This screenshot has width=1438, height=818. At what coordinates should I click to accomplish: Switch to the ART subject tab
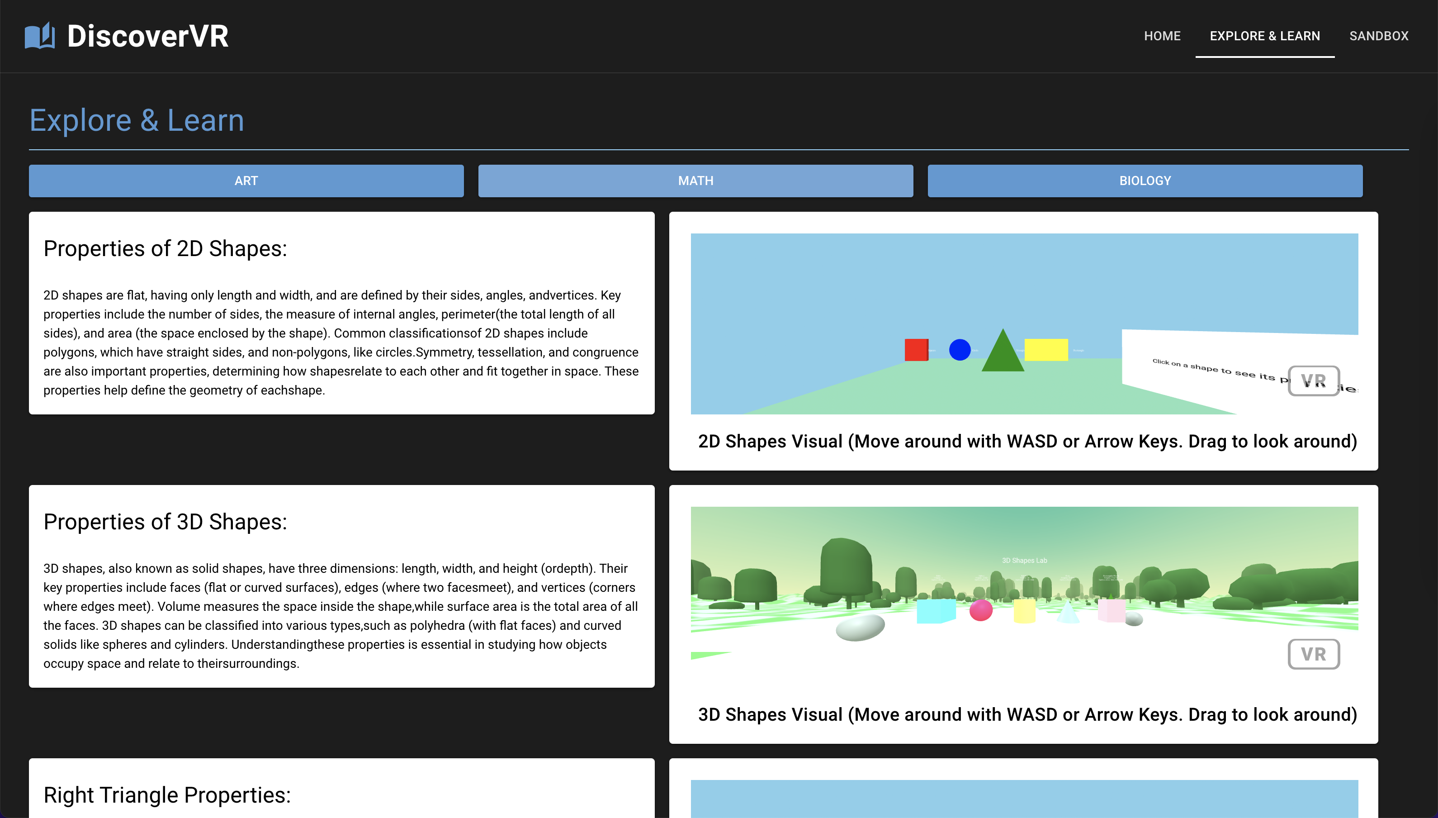(x=246, y=181)
